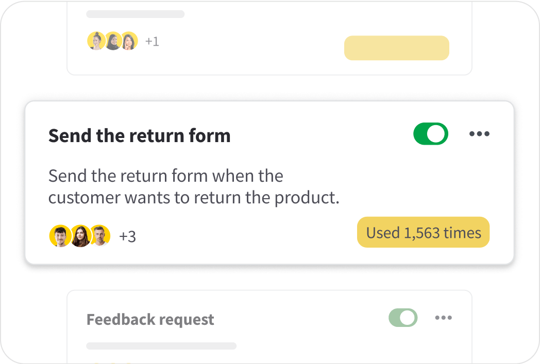The width and height of the screenshot is (540, 364).
Task: Show the +1 extra member on top card
Action: [x=152, y=41]
